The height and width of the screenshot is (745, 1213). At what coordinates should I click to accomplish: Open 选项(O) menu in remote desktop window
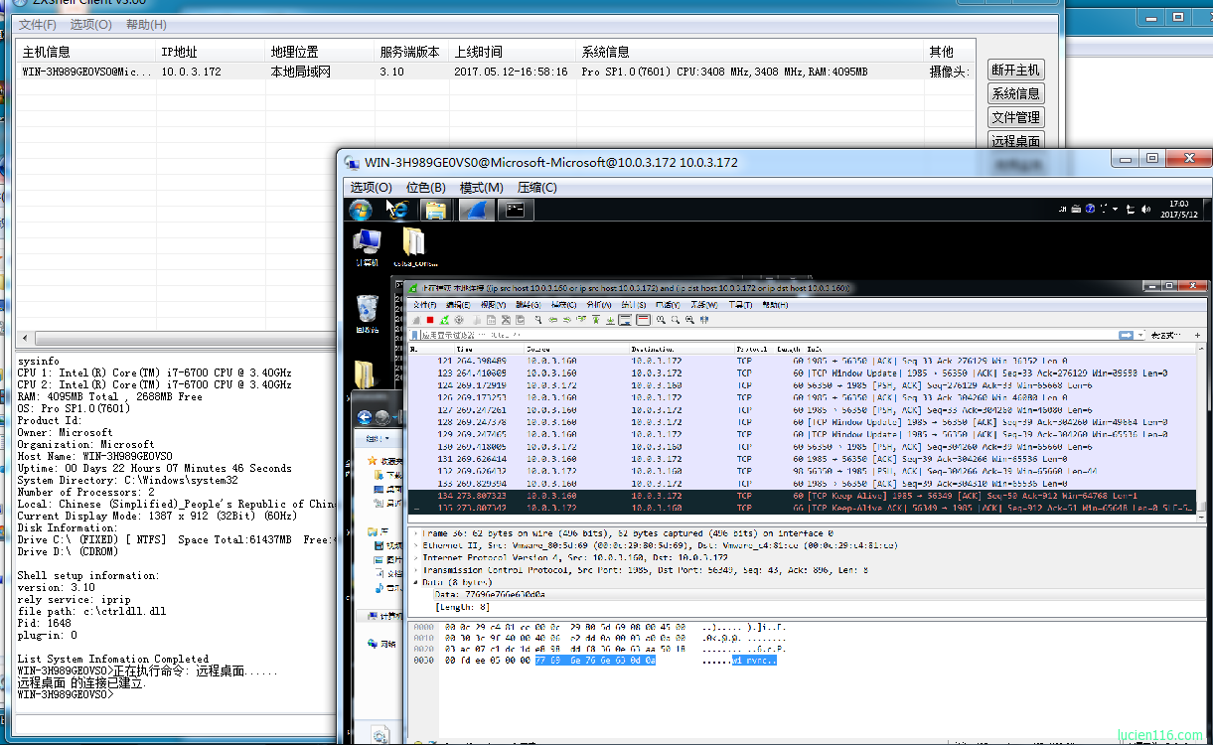[x=371, y=187]
